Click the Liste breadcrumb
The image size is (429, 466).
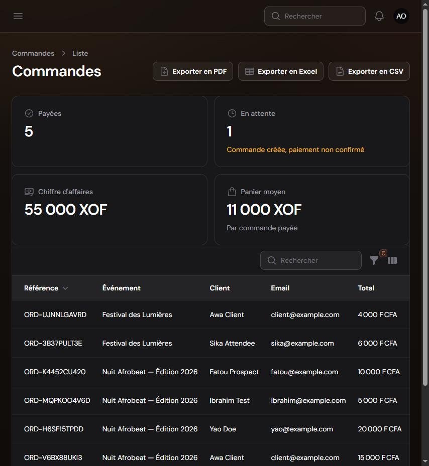tap(80, 53)
